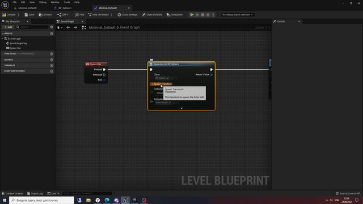The height and width of the screenshot is (204, 363).
Task: Select the Event Graph tab
Action: pos(67,22)
